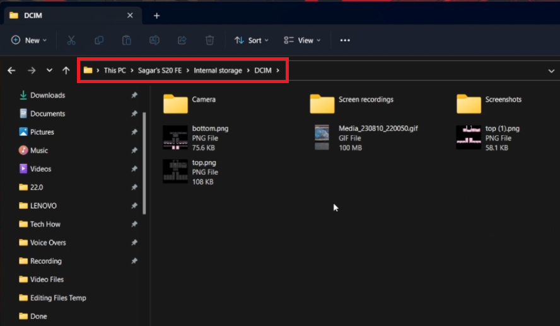Toggle the pin next to Music
Image resolution: width=560 pixels, height=326 pixels.
[134, 150]
